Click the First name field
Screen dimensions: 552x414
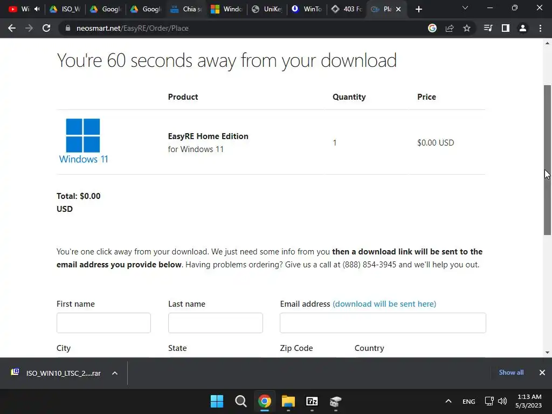[103, 323]
